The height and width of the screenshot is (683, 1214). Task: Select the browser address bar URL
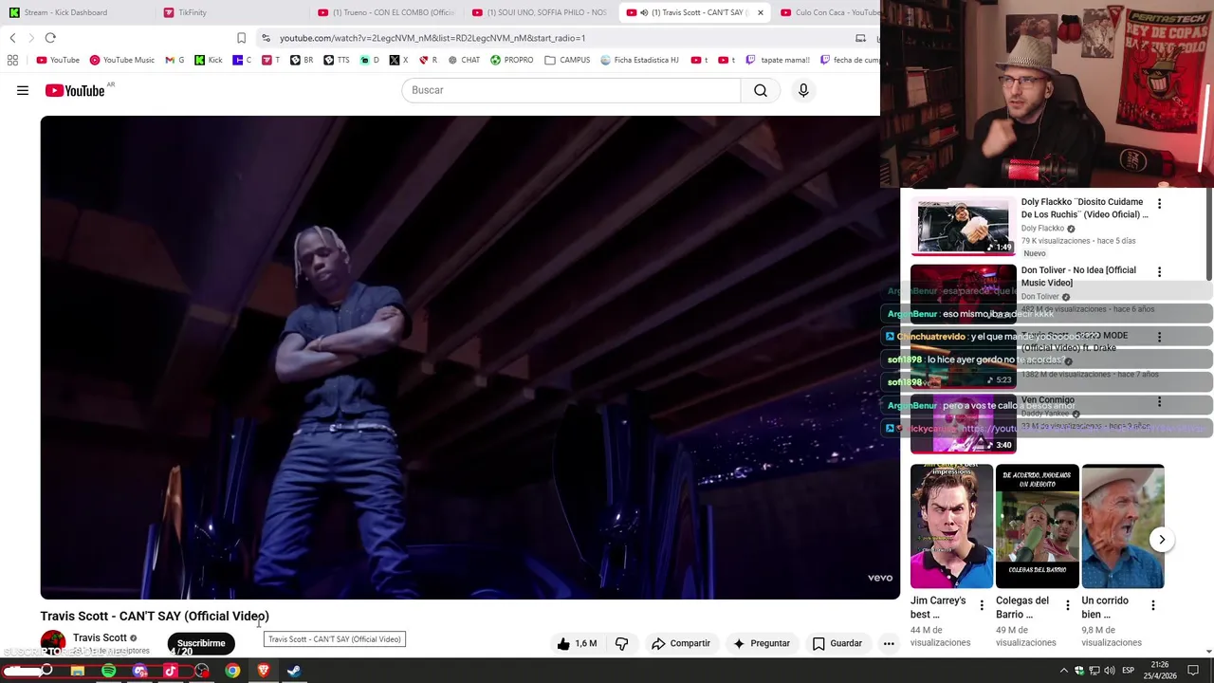432,38
